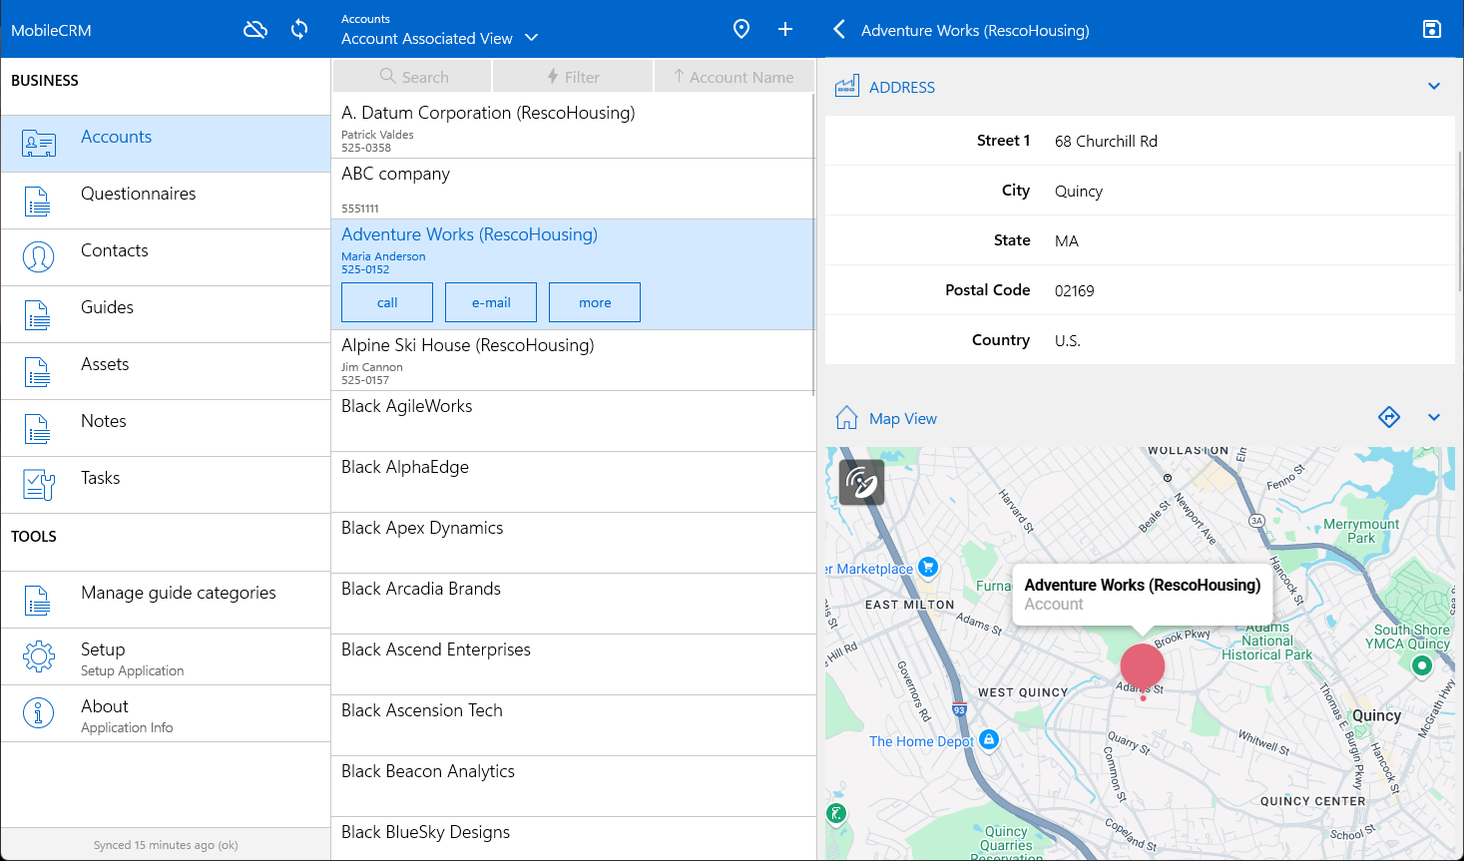This screenshot has width=1464, height=861.
Task: Click the Setup gear icon
Action: pyautogui.click(x=38, y=656)
